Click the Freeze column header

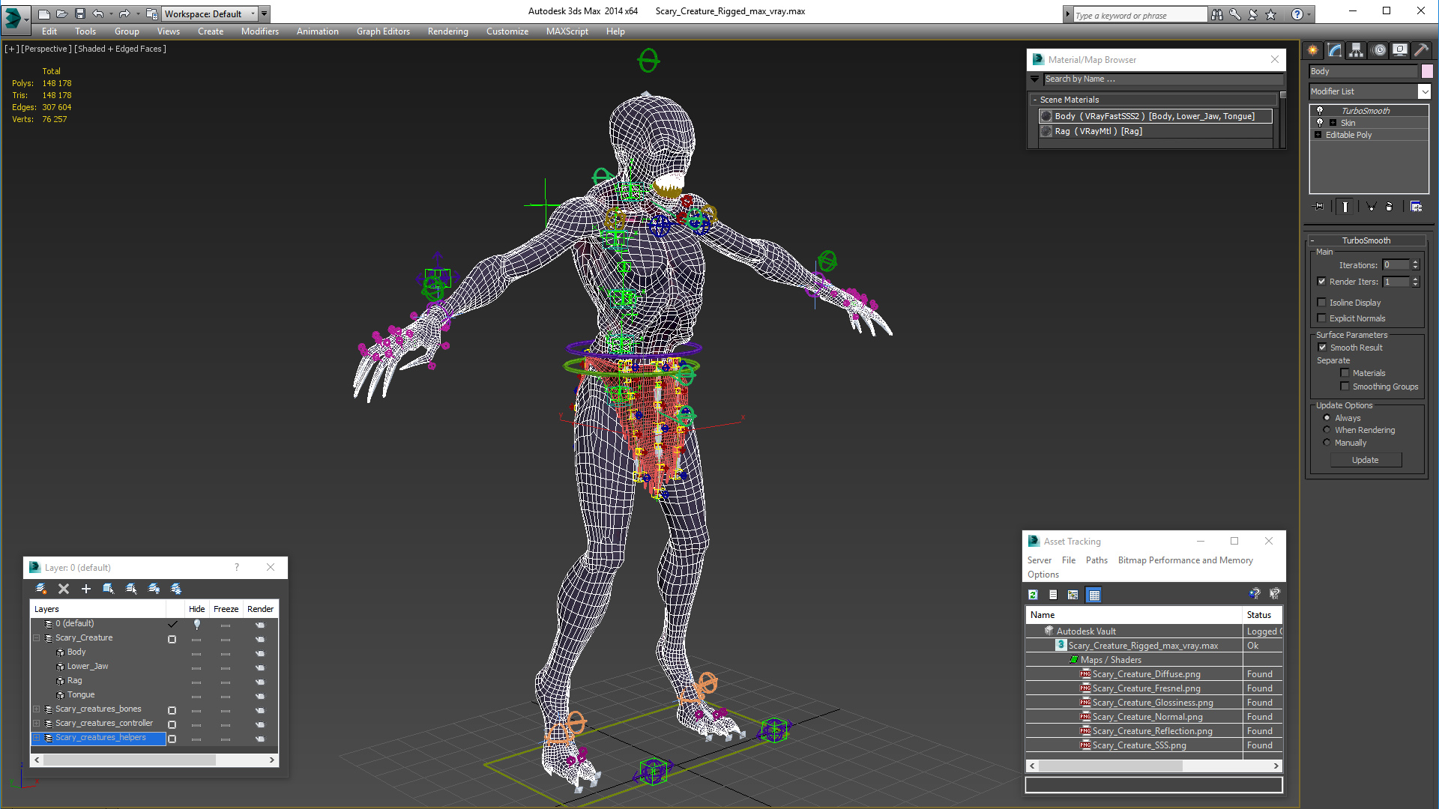tap(226, 609)
